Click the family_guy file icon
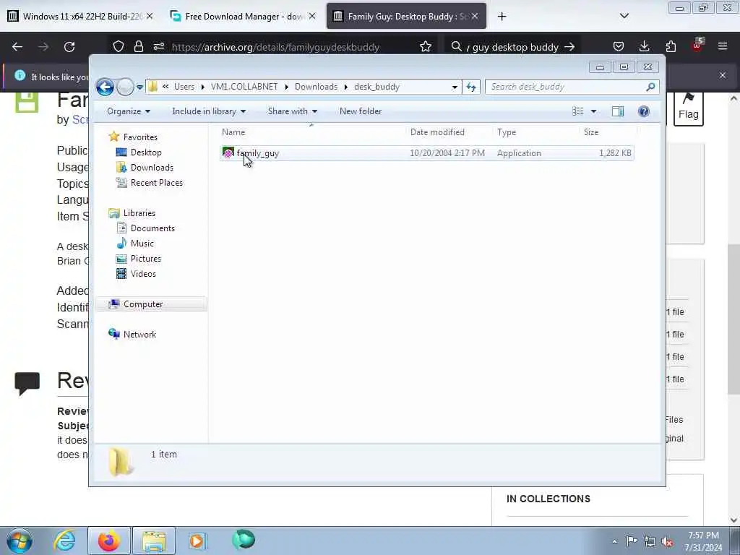 [228, 152]
